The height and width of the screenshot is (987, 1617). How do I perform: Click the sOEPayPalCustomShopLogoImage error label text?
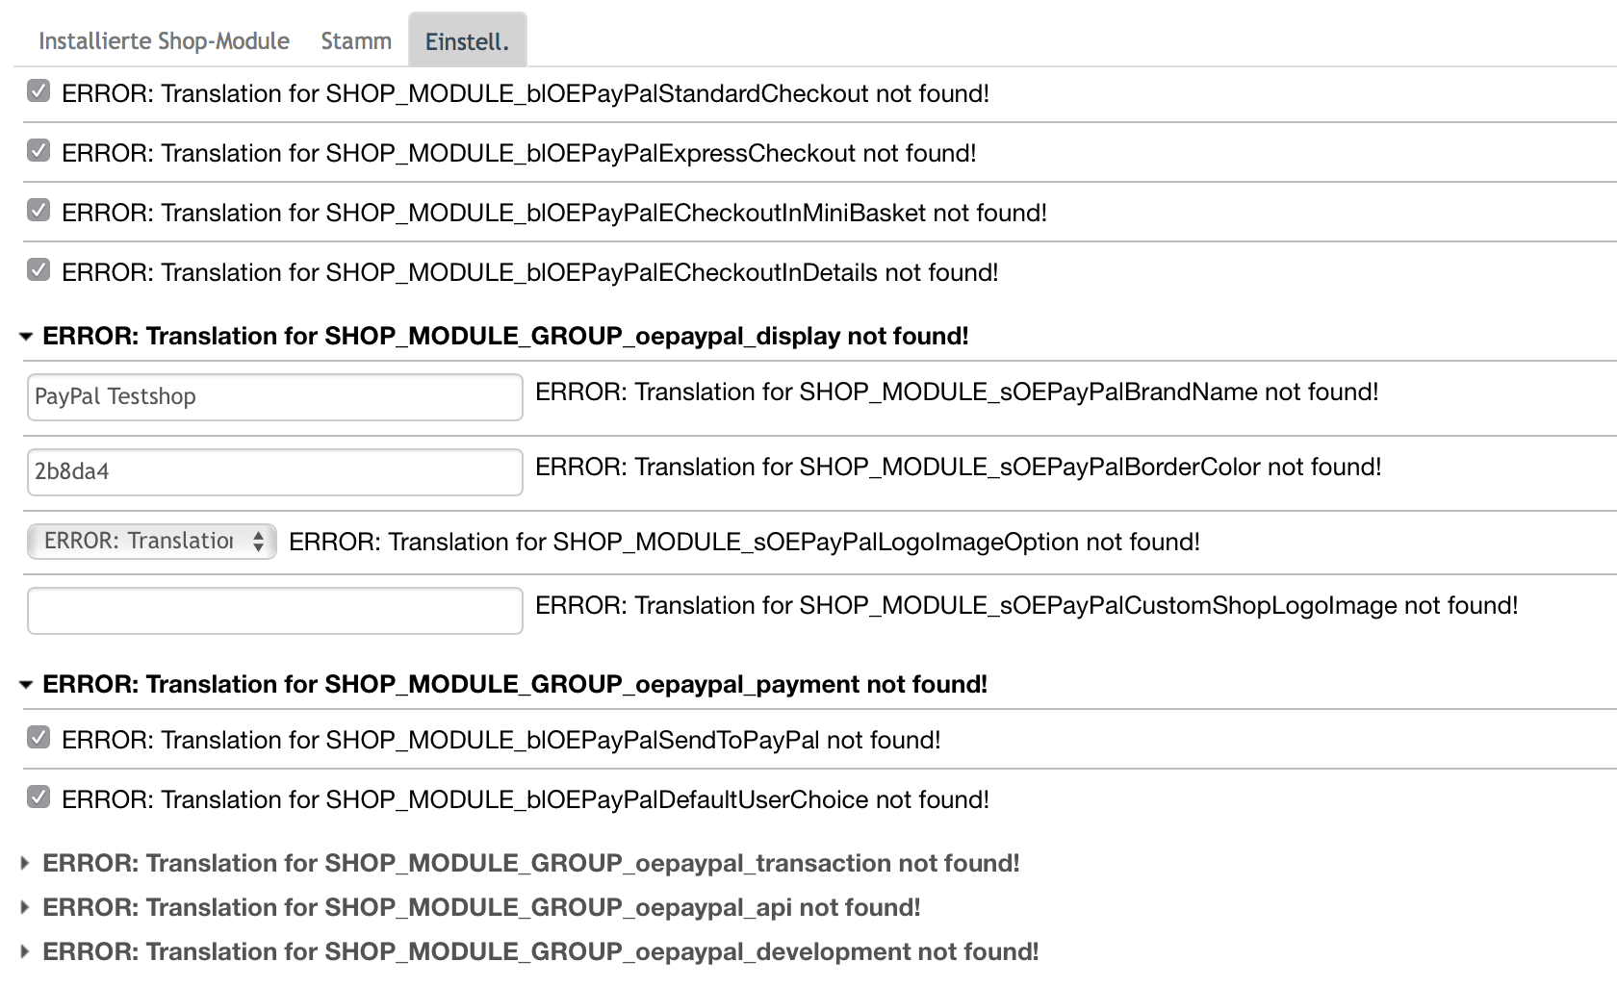pyautogui.click(x=1026, y=606)
